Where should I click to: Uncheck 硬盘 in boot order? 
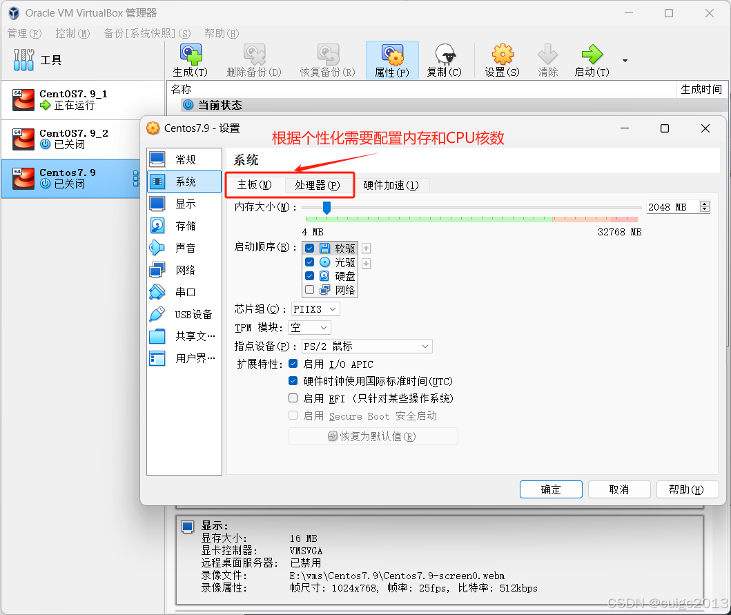point(309,276)
